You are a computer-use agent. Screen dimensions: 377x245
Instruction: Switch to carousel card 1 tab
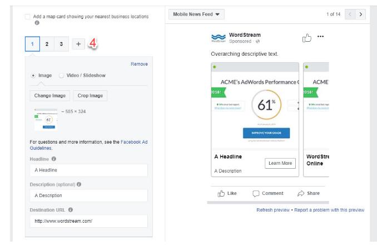pyautogui.click(x=32, y=44)
